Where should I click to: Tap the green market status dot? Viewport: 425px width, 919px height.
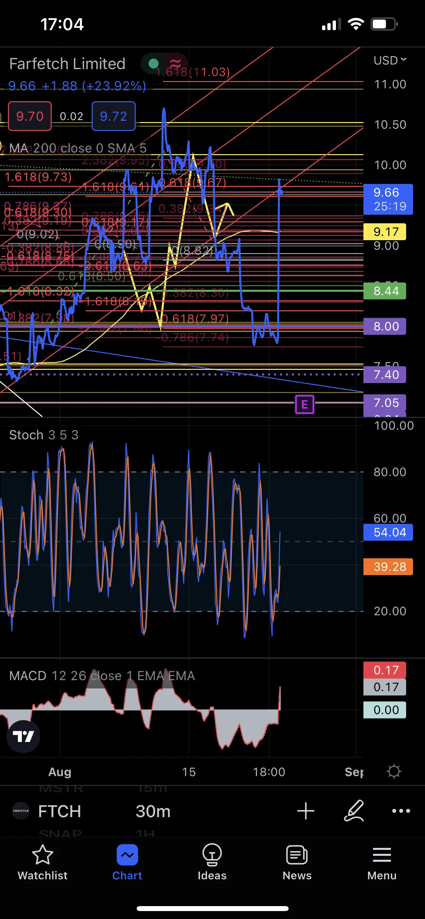[x=154, y=64]
